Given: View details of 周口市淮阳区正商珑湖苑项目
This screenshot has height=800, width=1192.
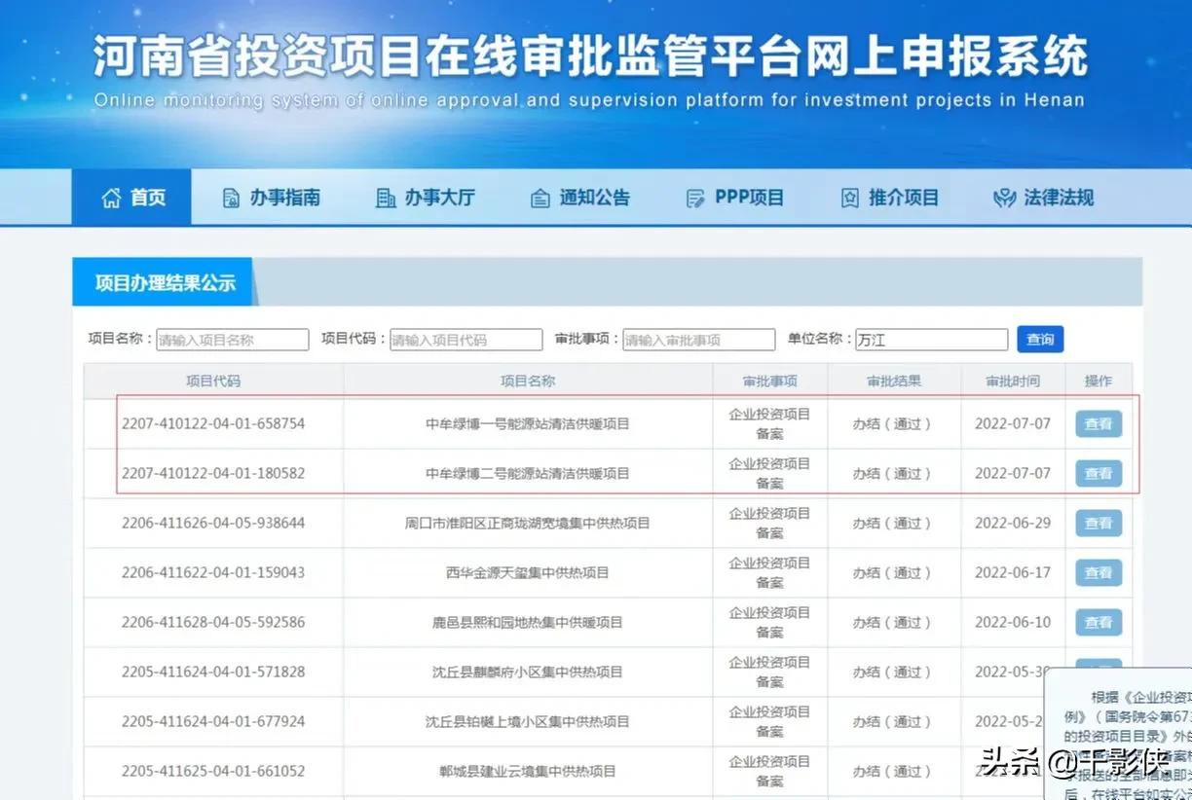Looking at the screenshot, I should point(1098,523).
